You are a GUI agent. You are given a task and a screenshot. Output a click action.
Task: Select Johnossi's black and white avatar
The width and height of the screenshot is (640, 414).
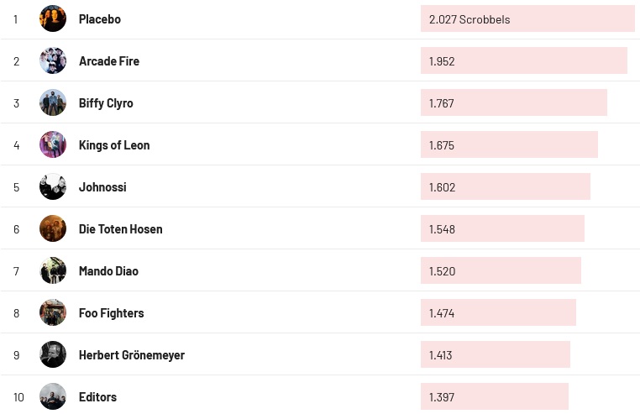[53, 186]
